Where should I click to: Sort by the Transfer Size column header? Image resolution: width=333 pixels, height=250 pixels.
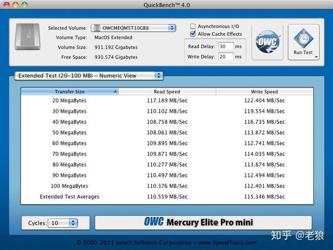coord(70,92)
